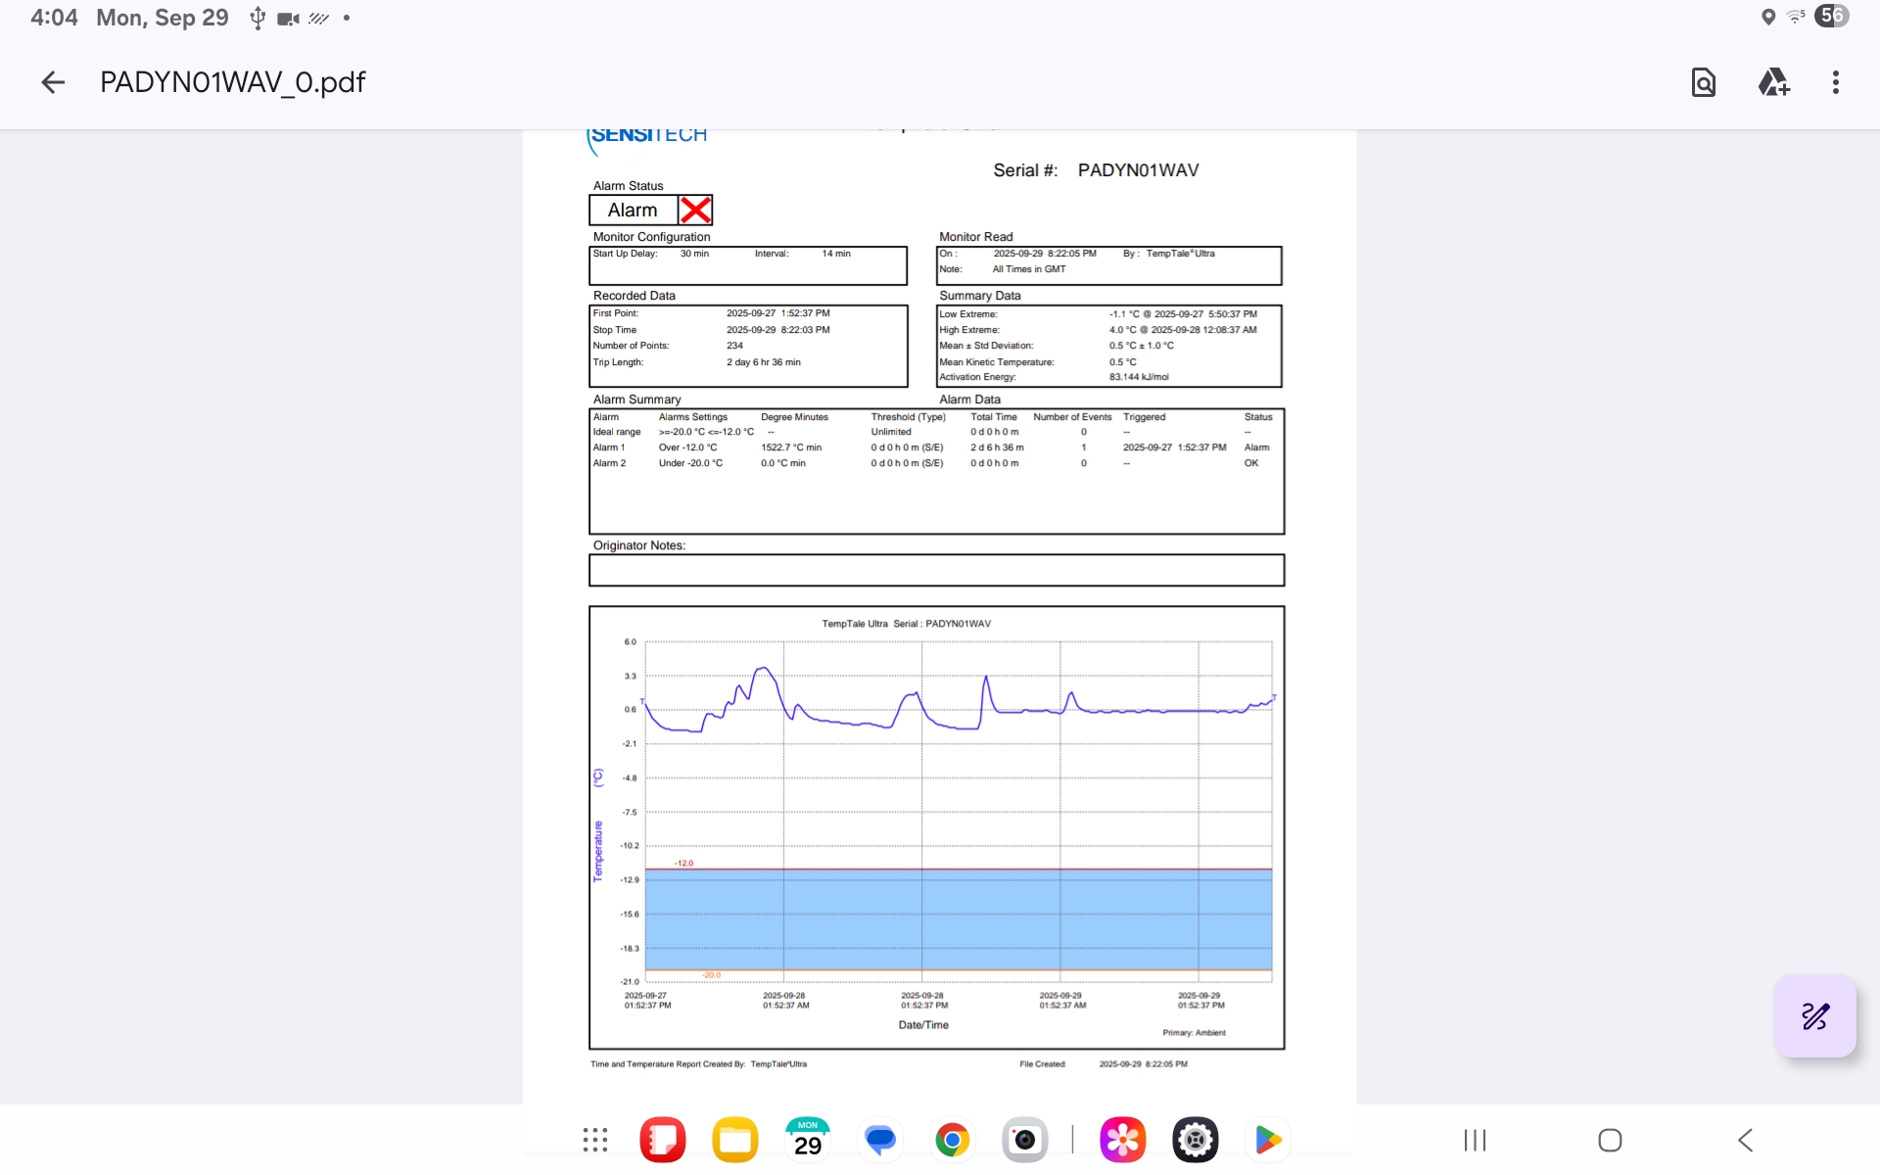1880x1175 pixels.
Task: Open the Gallery flower icon app
Action: point(1123,1140)
